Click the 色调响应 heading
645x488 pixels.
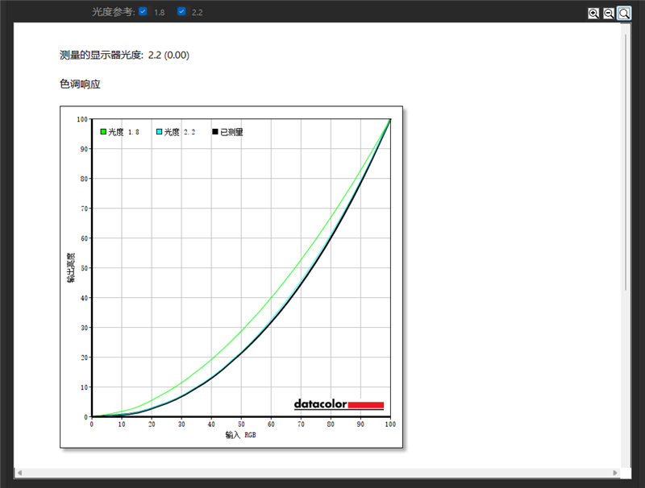point(80,84)
